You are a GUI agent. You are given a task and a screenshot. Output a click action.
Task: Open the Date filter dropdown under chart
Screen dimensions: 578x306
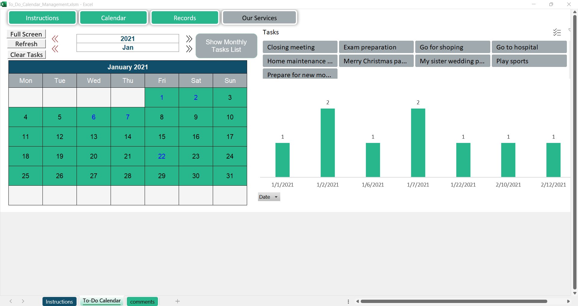269,197
